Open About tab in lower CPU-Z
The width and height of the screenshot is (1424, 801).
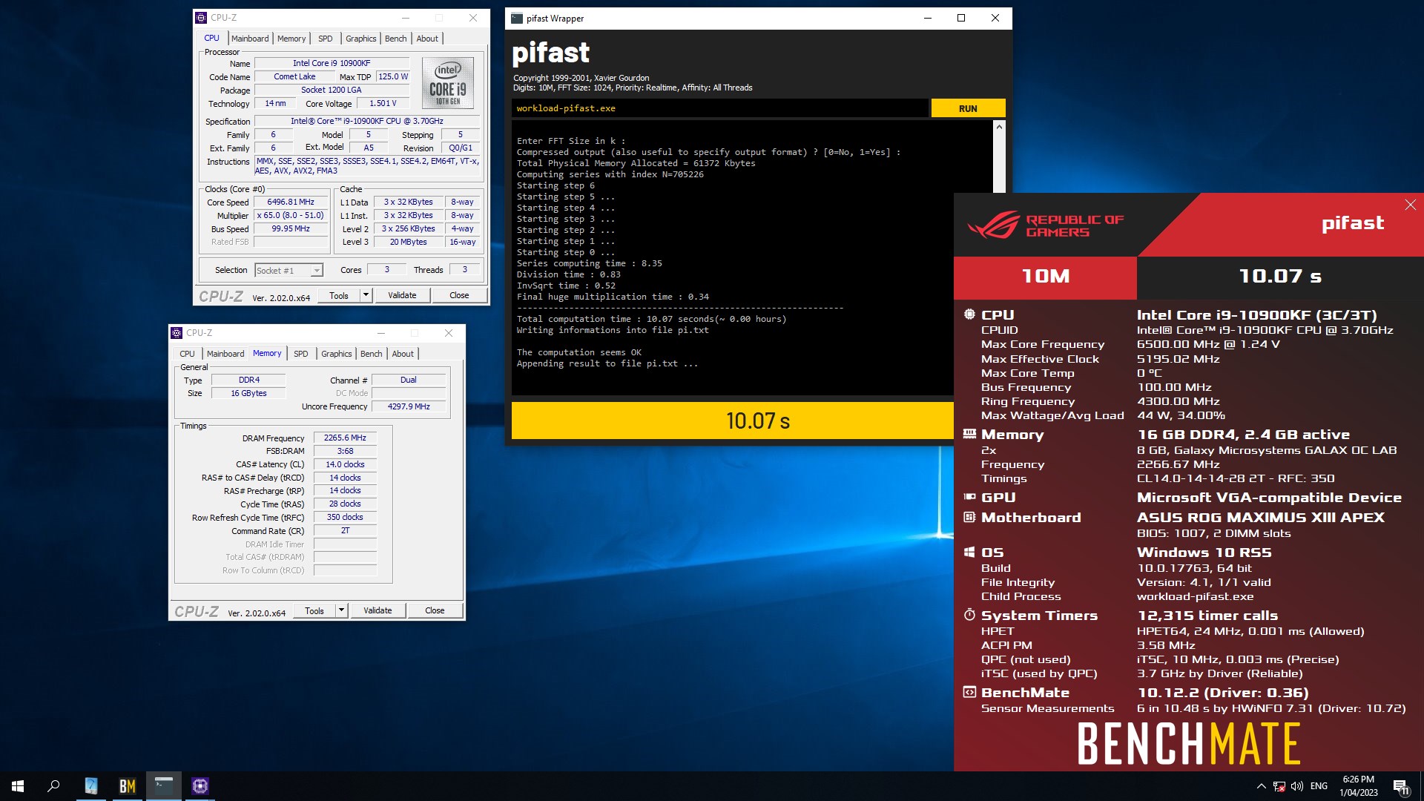(x=403, y=354)
